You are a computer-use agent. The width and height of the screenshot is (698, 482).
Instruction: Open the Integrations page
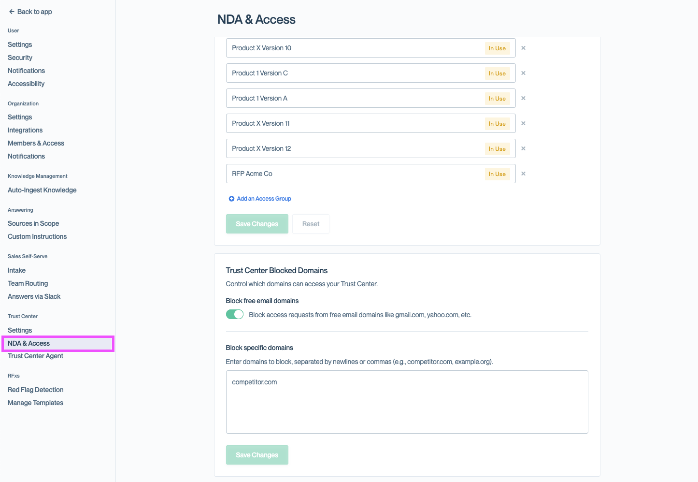coord(25,130)
